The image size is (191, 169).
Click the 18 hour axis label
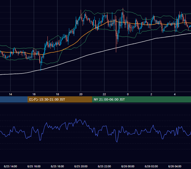(x=57, y=94)
